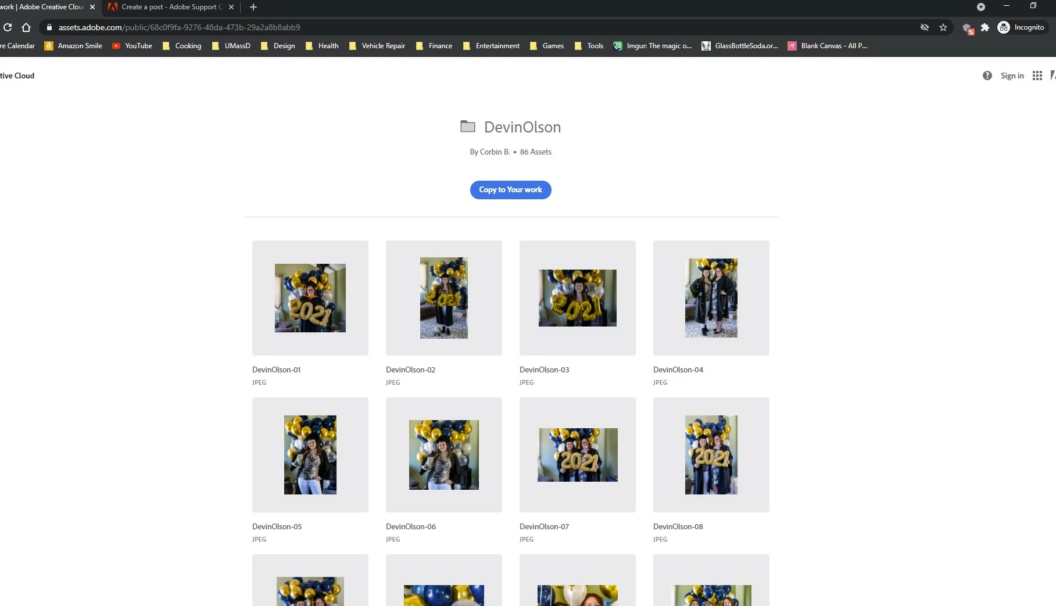View site info via the lock icon
The image size is (1056, 606).
click(x=49, y=27)
